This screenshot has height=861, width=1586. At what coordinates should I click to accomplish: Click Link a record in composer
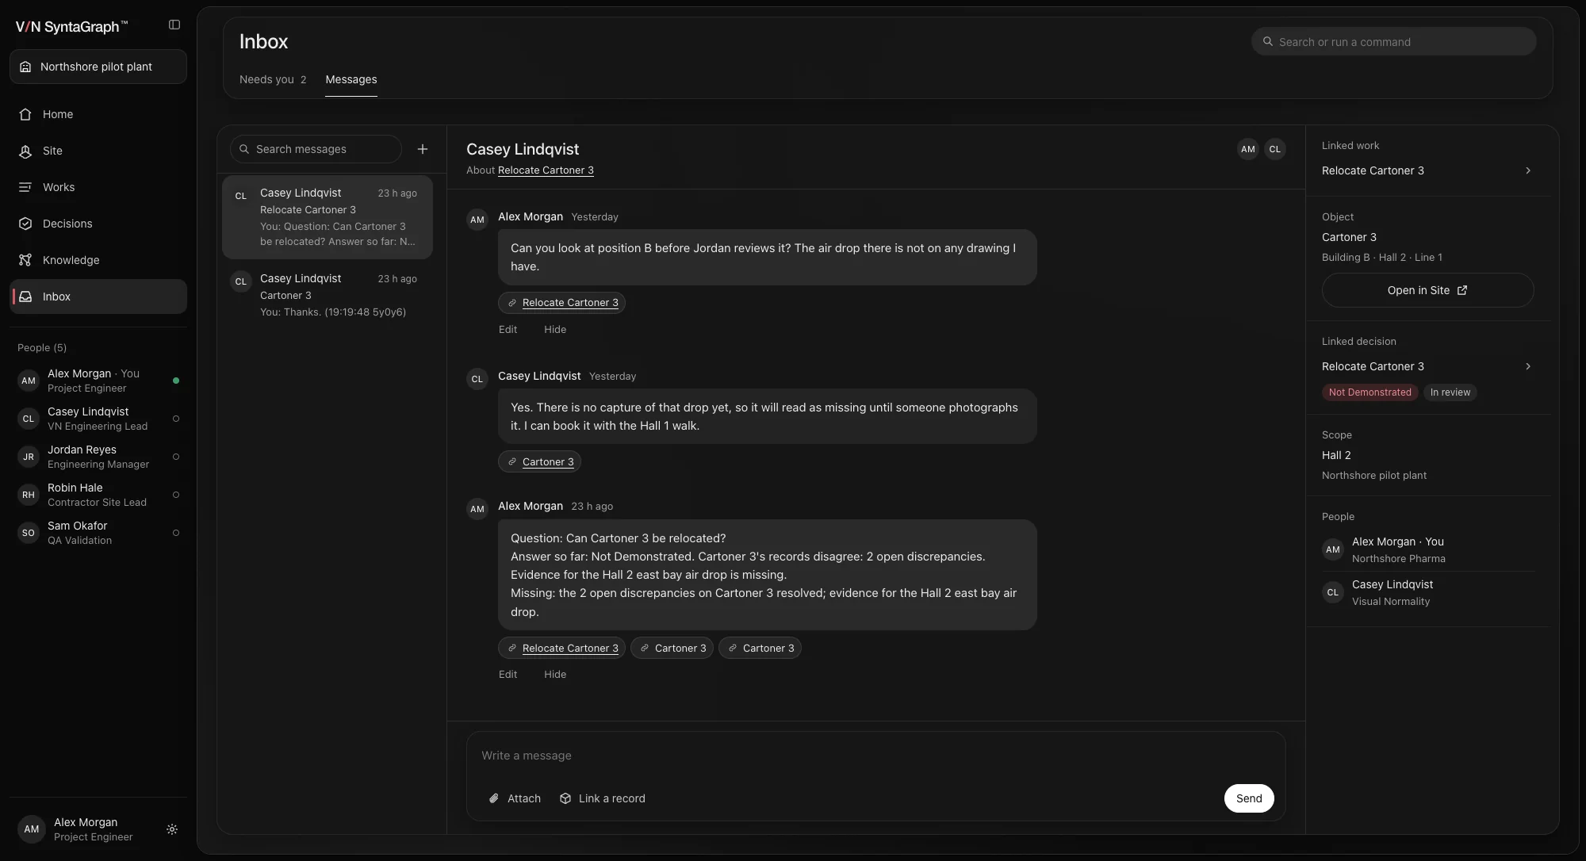(603, 798)
